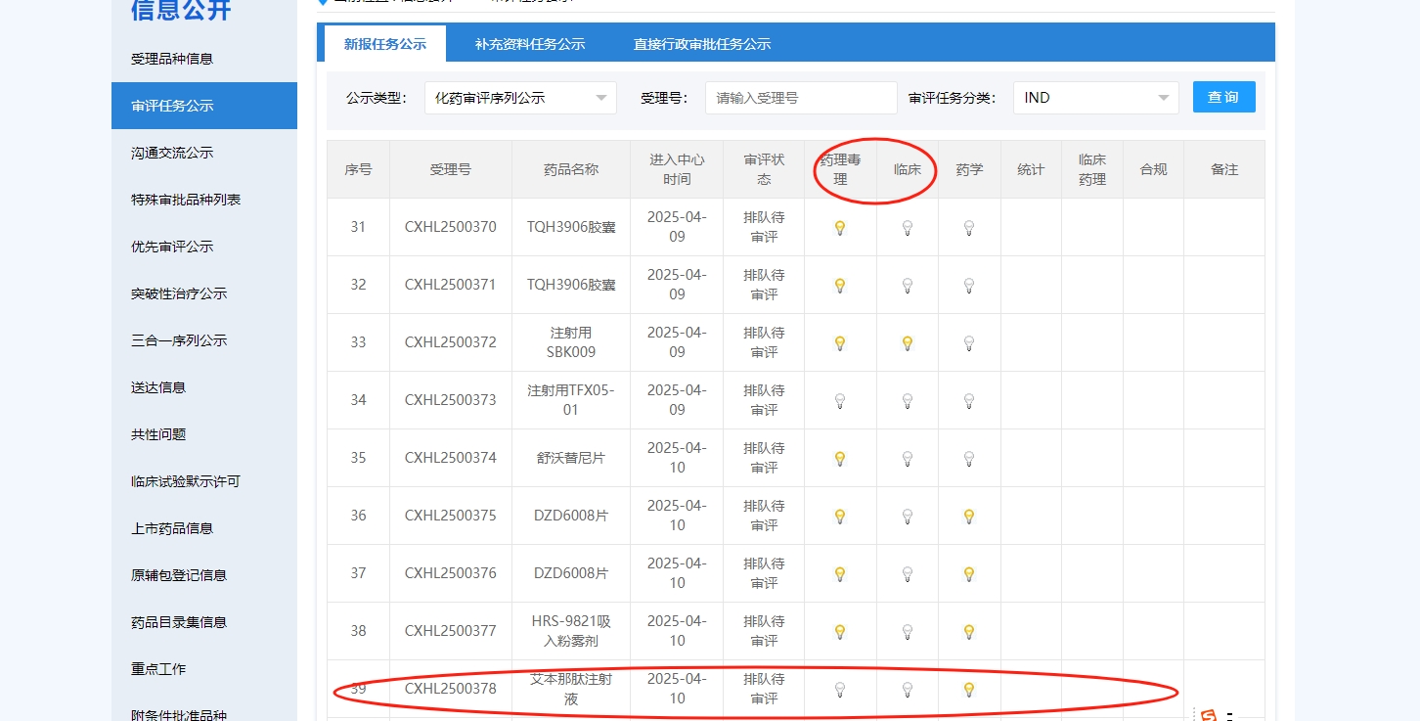This screenshot has width=1420, height=721.
Task: Click 药理毒理 bulb icon for 注射用TFX05-01
Action: (839, 401)
